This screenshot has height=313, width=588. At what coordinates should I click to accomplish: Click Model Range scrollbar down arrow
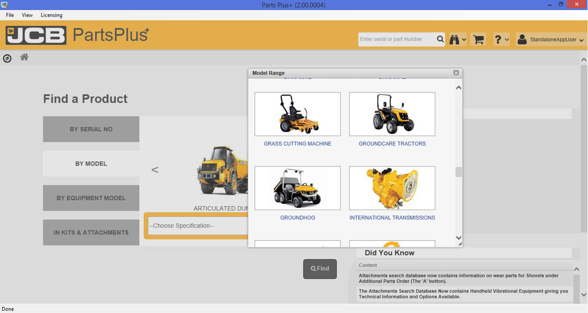(458, 238)
